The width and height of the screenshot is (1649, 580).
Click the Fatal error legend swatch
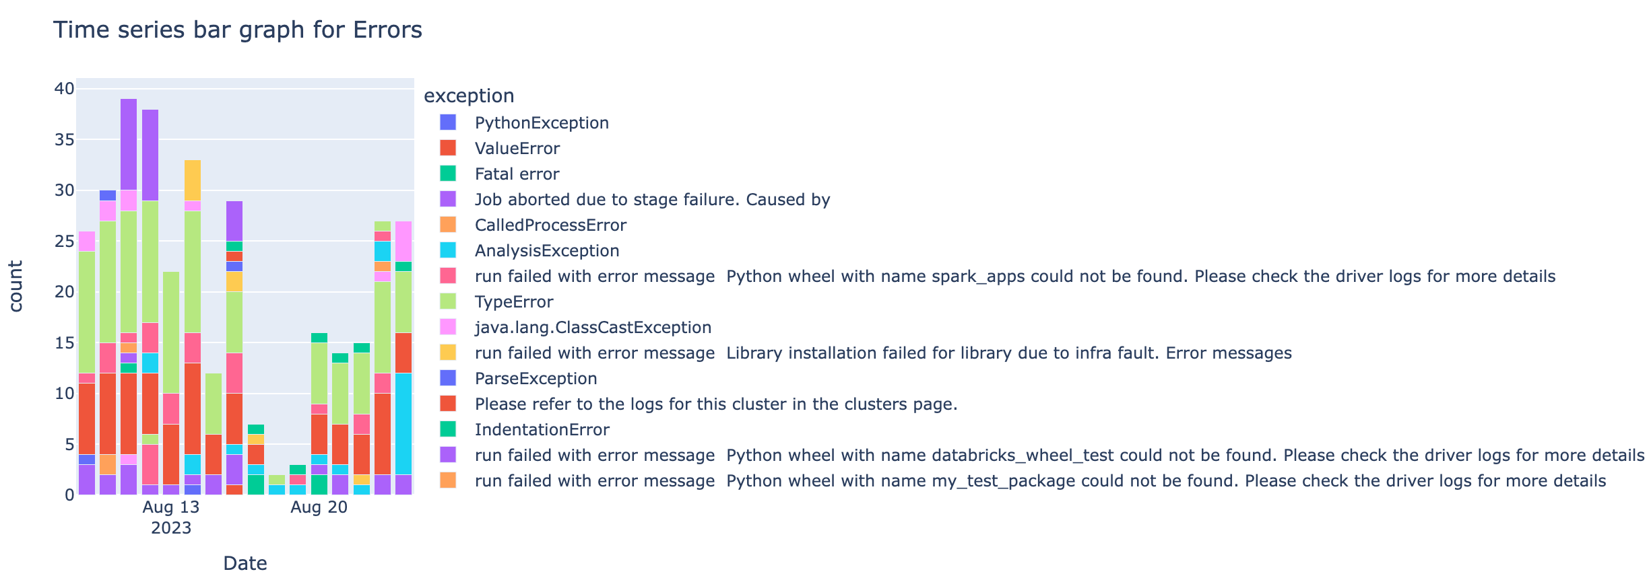448,174
